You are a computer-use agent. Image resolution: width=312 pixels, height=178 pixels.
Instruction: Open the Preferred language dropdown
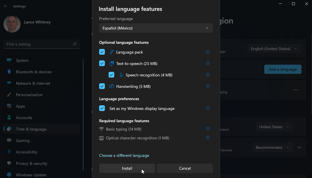click(156, 28)
